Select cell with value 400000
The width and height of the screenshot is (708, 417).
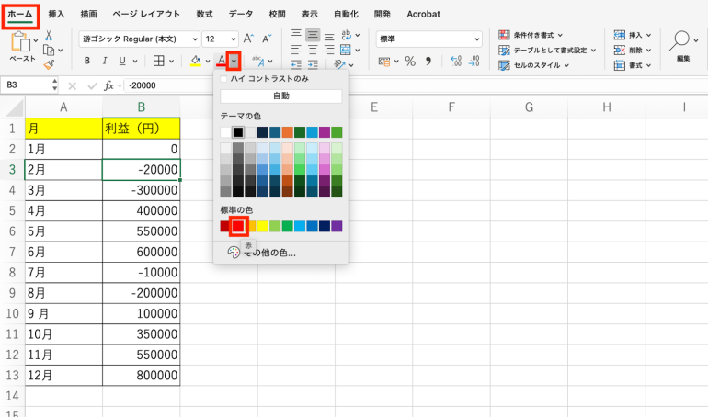pos(142,210)
